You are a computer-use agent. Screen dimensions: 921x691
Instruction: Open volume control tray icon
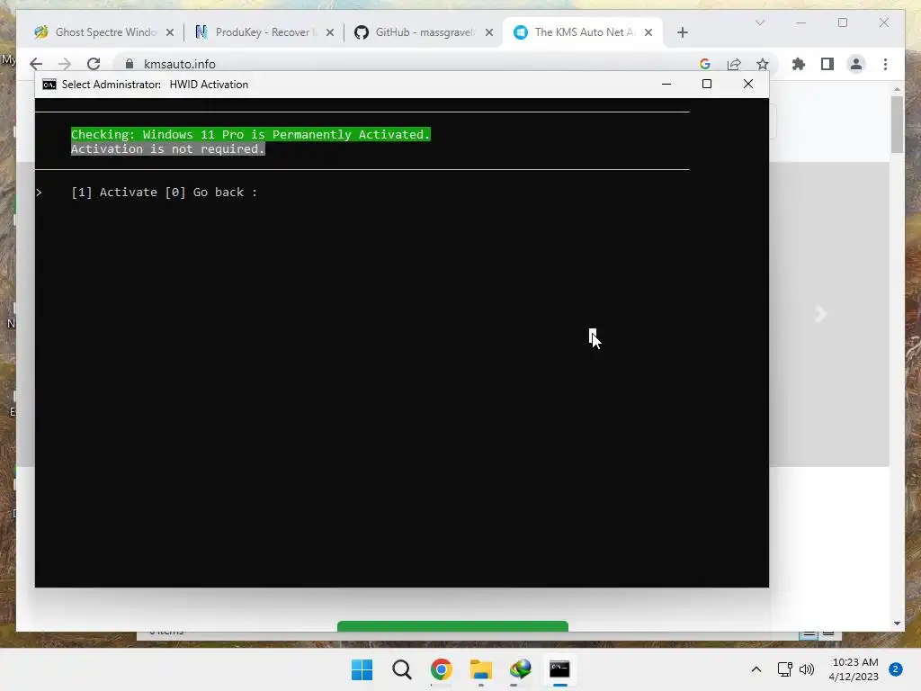pyautogui.click(x=807, y=669)
